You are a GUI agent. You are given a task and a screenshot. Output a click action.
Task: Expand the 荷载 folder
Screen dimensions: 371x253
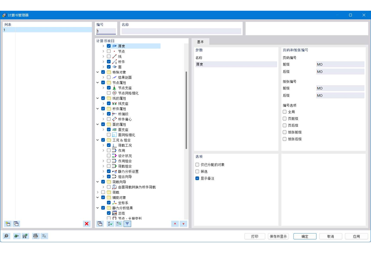[98, 192]
